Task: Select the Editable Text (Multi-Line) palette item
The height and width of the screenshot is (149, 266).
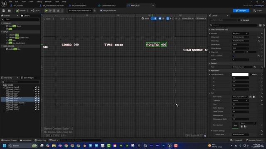Action: [17, 38]
